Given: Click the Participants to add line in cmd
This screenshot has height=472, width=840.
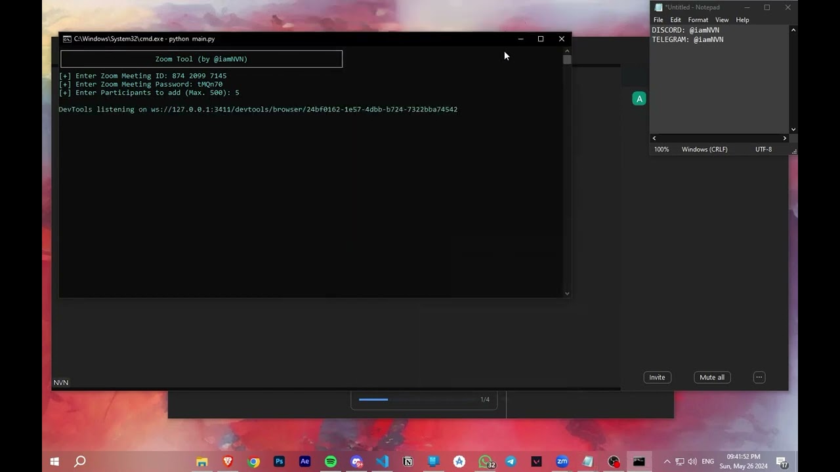Looking at the screenshot, I should pyautogui.click(x=150, y=93).
